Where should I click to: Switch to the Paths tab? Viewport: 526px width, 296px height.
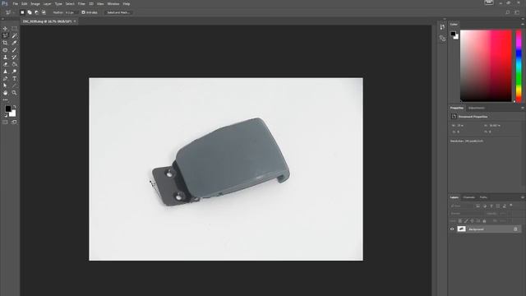(483, 197)
